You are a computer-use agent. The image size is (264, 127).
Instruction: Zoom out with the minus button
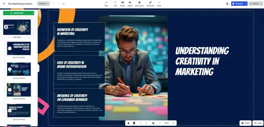pyautogui.click(x=160, y=123)
